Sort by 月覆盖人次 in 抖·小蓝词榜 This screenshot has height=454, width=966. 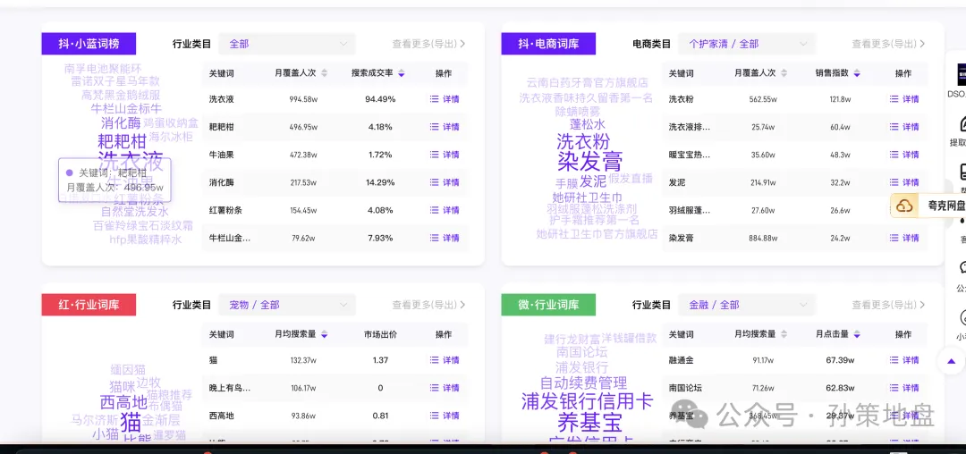coord(324,73)
